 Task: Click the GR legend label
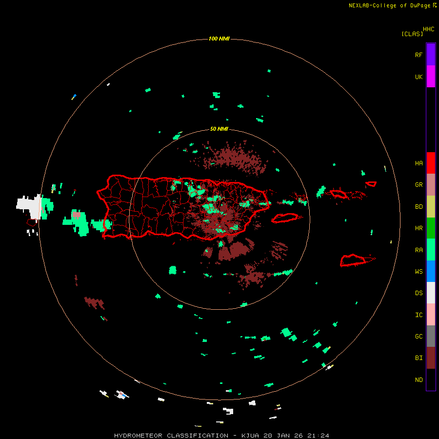(419, 185)
